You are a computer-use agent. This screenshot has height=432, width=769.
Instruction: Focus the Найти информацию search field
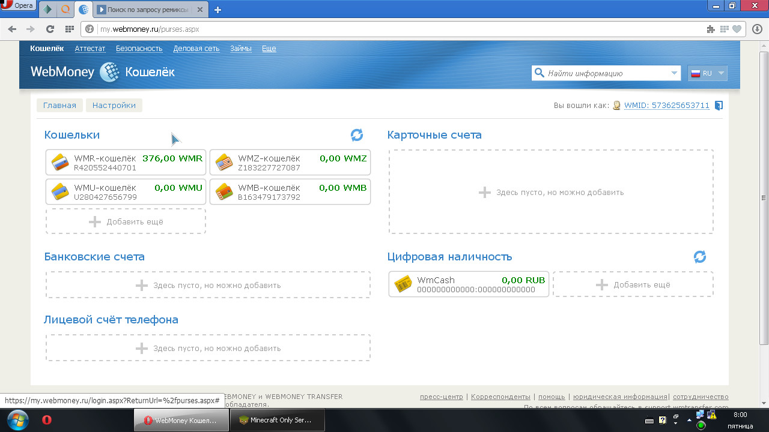[607, 73]
